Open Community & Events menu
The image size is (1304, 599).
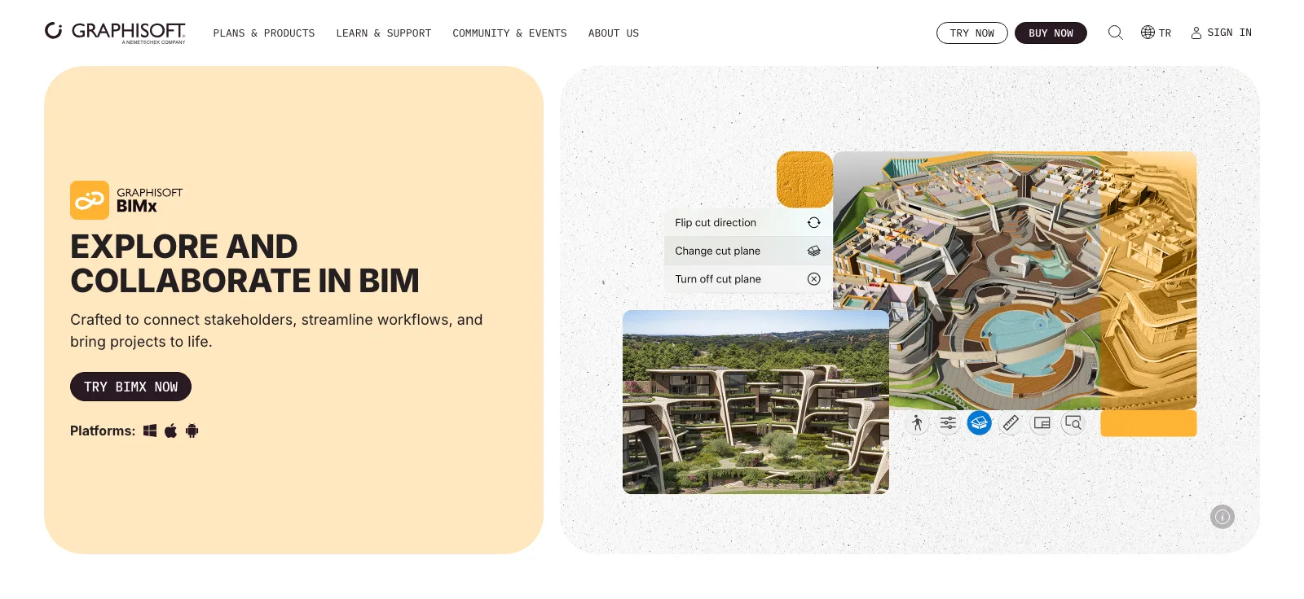click(x=509, y=33)
